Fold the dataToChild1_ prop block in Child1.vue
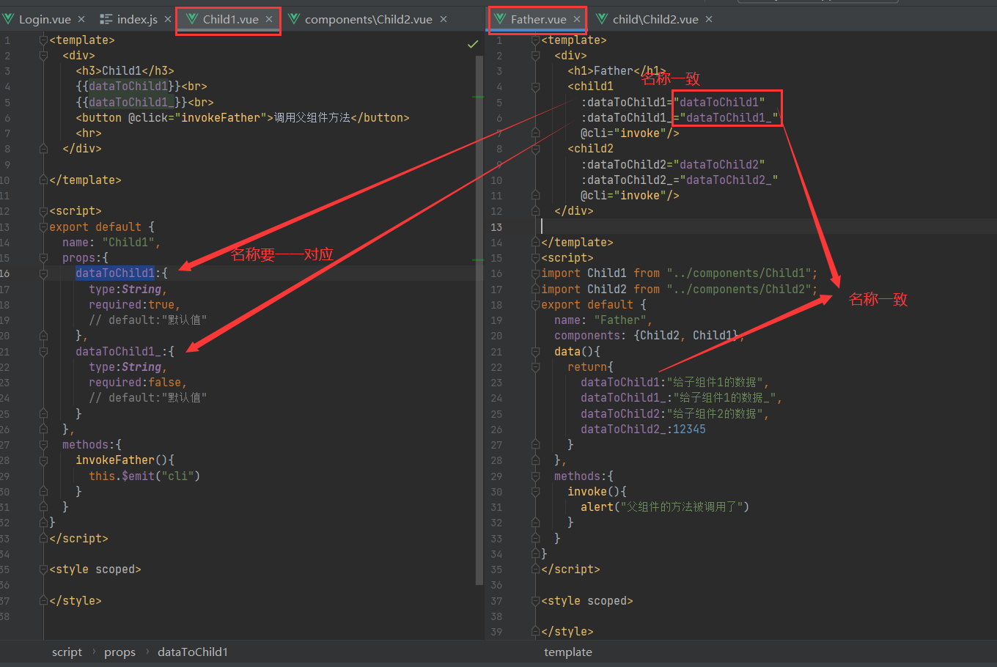997x667 pixels. (x=43, y=351)
